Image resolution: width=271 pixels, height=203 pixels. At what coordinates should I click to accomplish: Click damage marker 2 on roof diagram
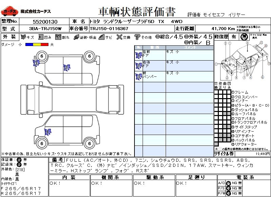[66, 68]
